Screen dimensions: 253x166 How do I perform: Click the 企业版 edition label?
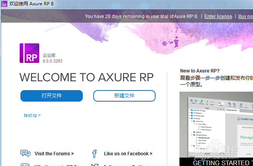(x=49, y=55)
